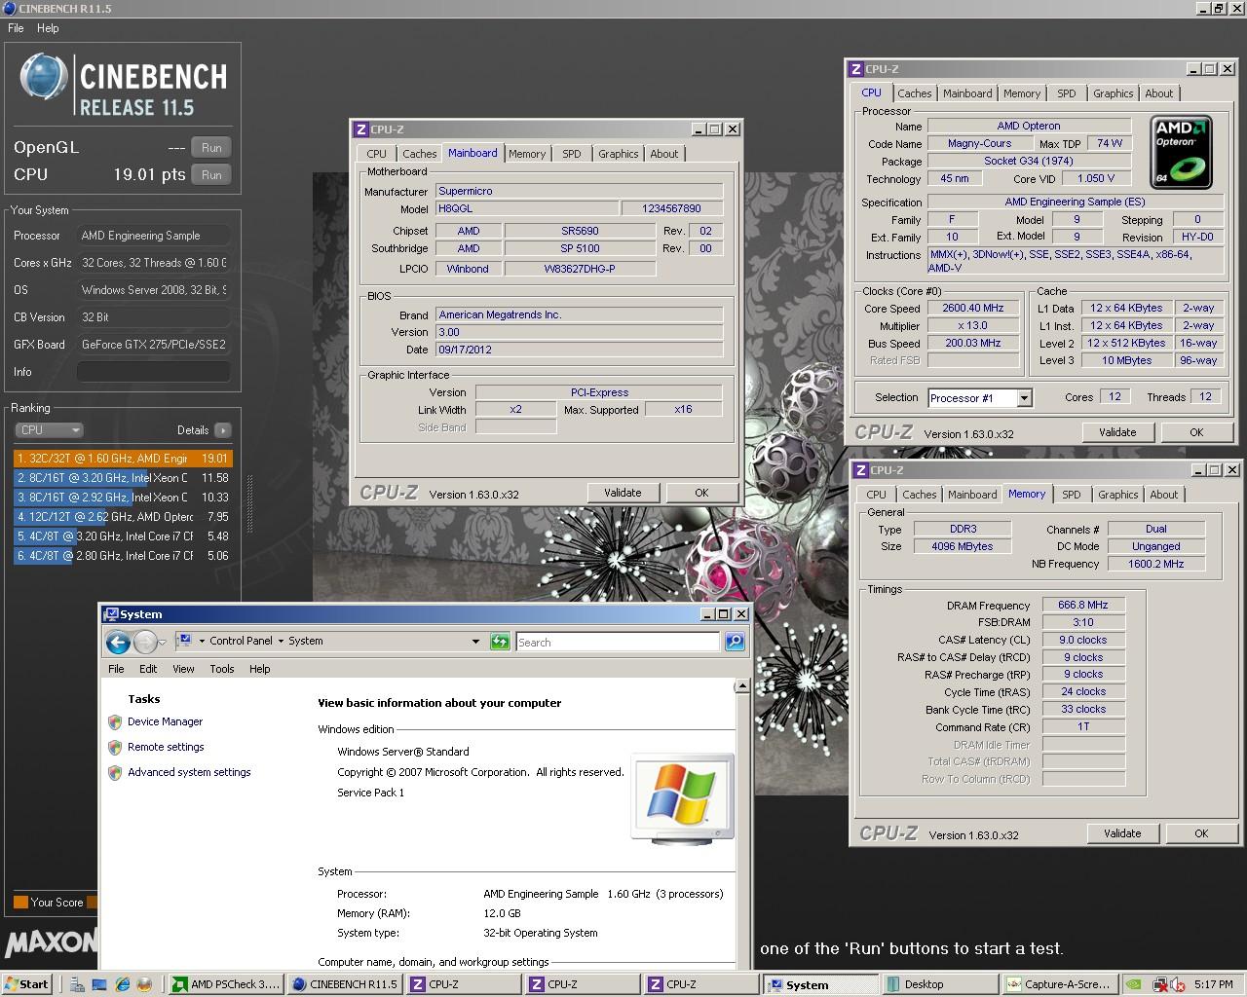Open the Device Manager link
Image resolution: width=1247 pixels, height=997 pixels.
tap(165, 722)
